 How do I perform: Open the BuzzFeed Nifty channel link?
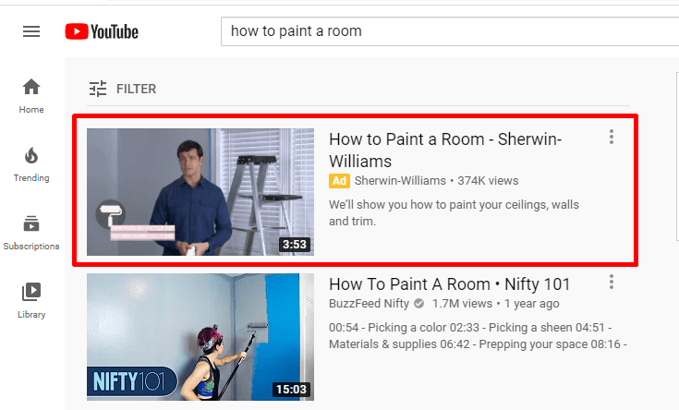[369, 304]
